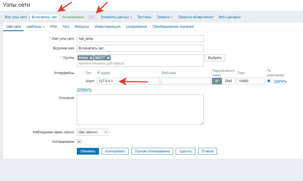Open Элементы данных list
The height and width of the screenshot is (181, 303).
pyautogui.click(x=116, y=17)
